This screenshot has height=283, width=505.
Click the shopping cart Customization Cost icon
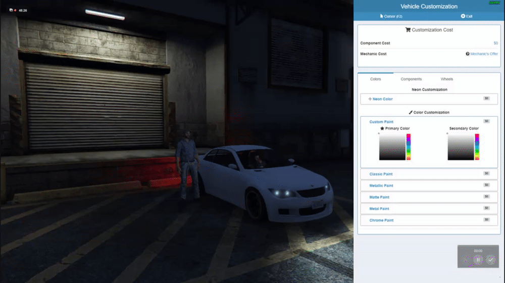pyautogui.click(x=408, y=30)
